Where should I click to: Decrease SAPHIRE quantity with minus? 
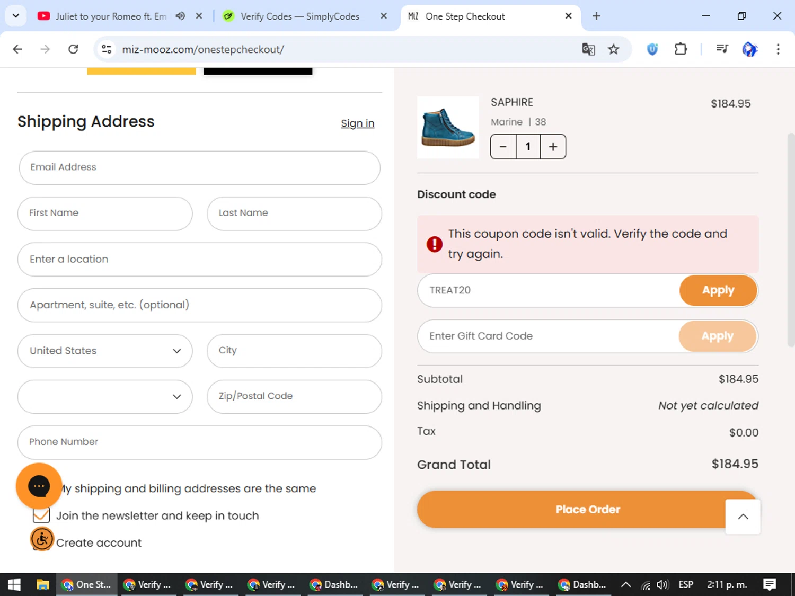click(503, 147)
